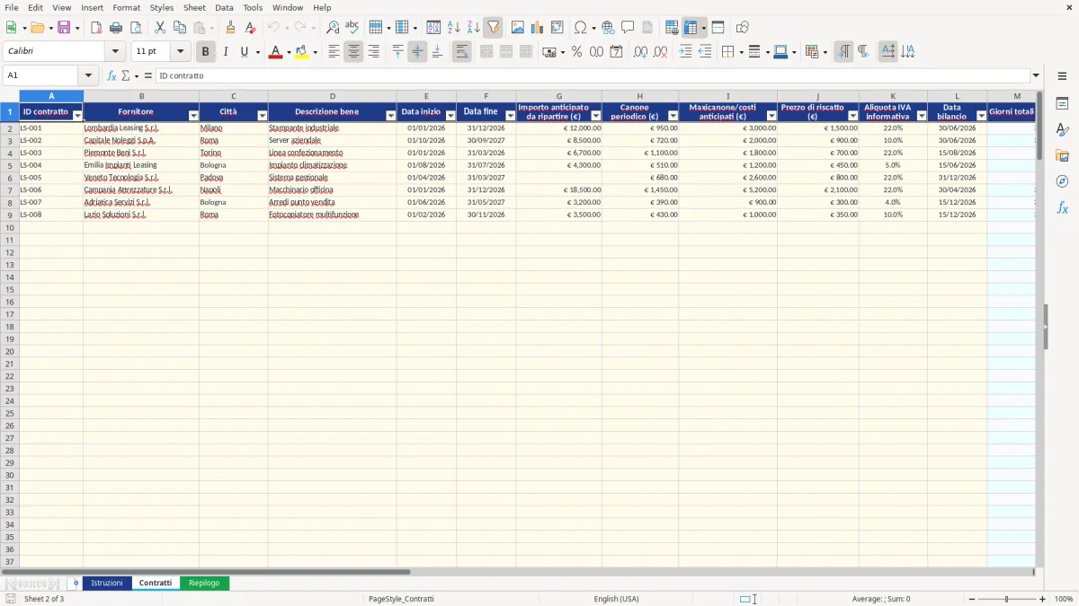Click the Name Box showing A1
Viewport: 1079px width, 606px height.
tap(41, 75)
